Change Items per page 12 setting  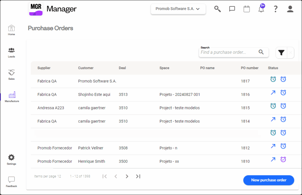[48, 176]
